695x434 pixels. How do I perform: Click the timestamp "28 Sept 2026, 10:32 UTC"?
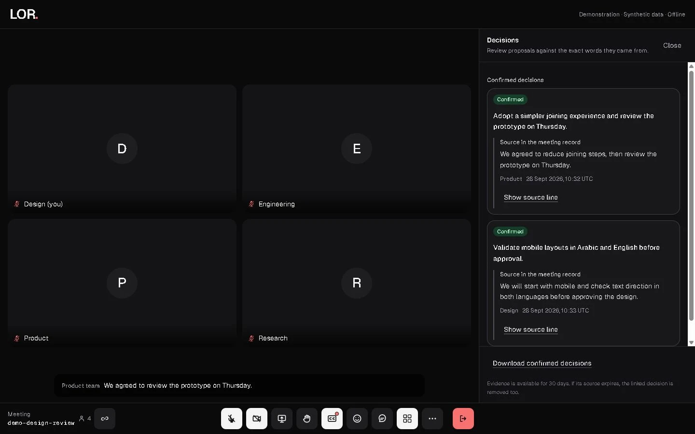pos(559,179)
